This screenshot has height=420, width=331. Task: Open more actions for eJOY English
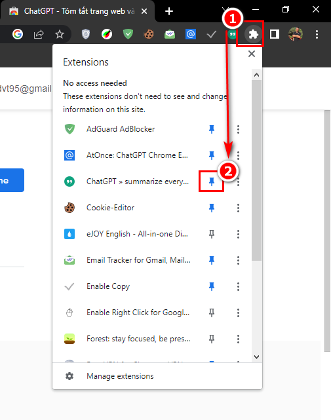[x=238, y=234]
